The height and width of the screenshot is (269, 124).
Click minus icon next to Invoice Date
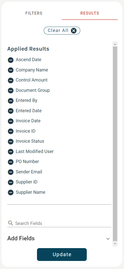[x=11, y=121]
